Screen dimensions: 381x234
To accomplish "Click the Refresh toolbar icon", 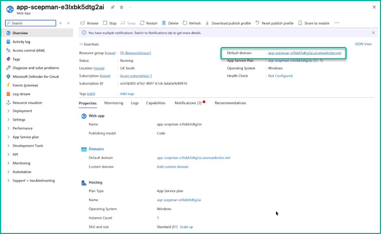I will click(185, 23).
